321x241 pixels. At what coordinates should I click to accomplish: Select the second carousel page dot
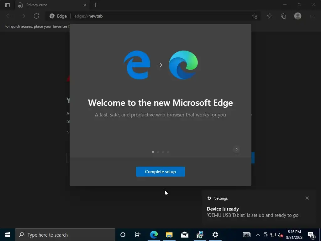158,152
